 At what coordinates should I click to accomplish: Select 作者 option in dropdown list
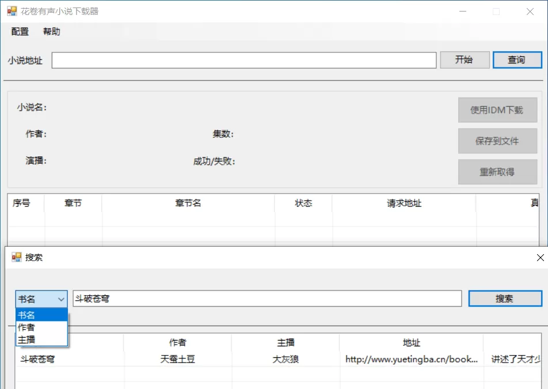[x=41, y=327]
